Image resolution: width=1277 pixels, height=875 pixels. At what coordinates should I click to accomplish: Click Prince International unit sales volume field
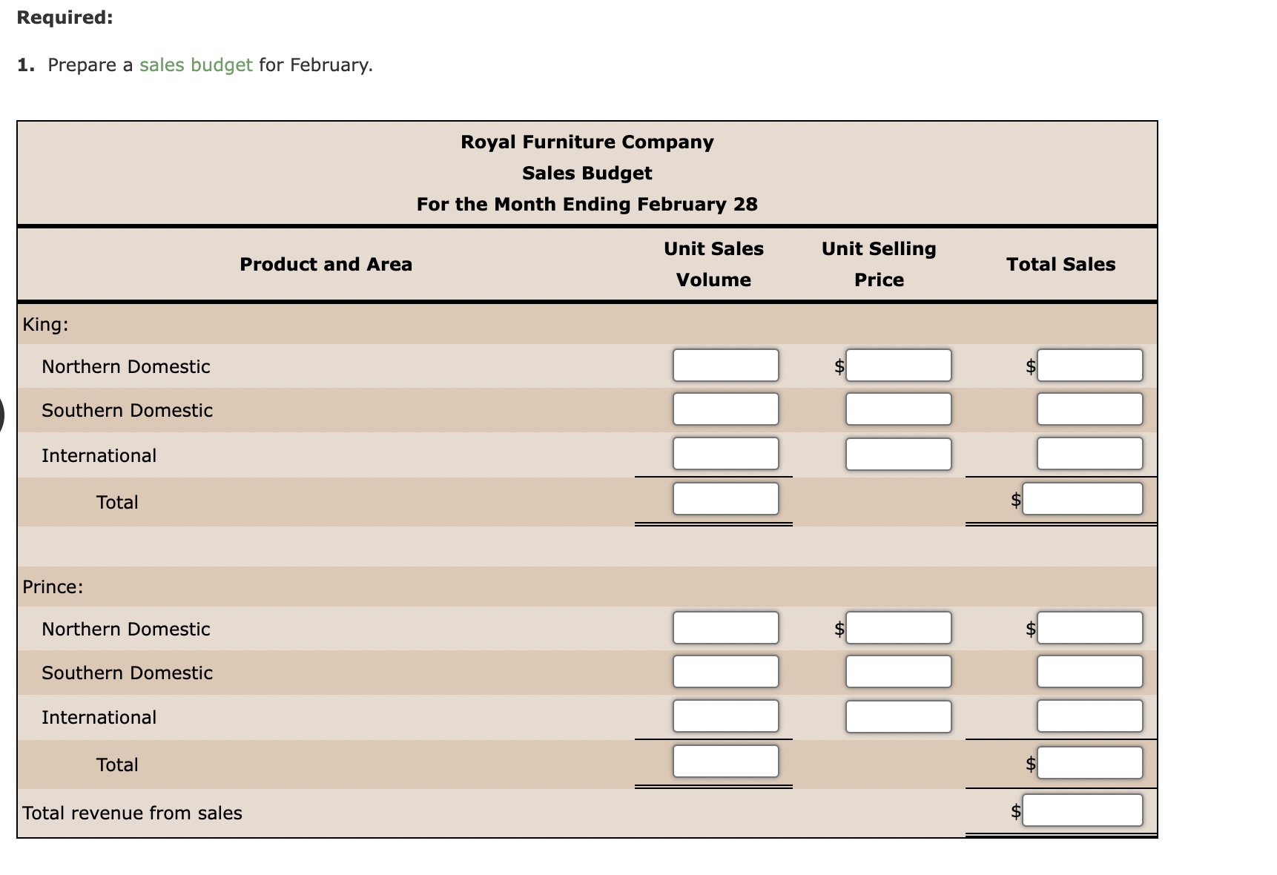coord(725,716)
